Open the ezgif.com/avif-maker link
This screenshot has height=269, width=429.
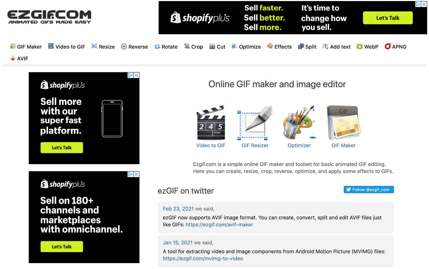click(219, 225)
